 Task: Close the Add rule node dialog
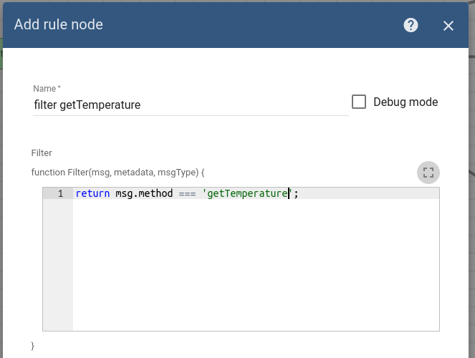click(448, 26)
